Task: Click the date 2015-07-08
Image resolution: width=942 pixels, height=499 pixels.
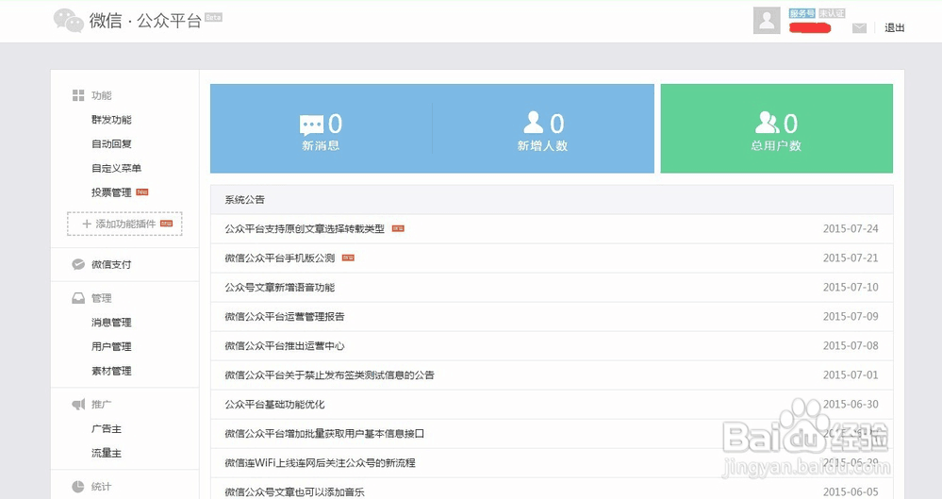Action: click(851, 345)
